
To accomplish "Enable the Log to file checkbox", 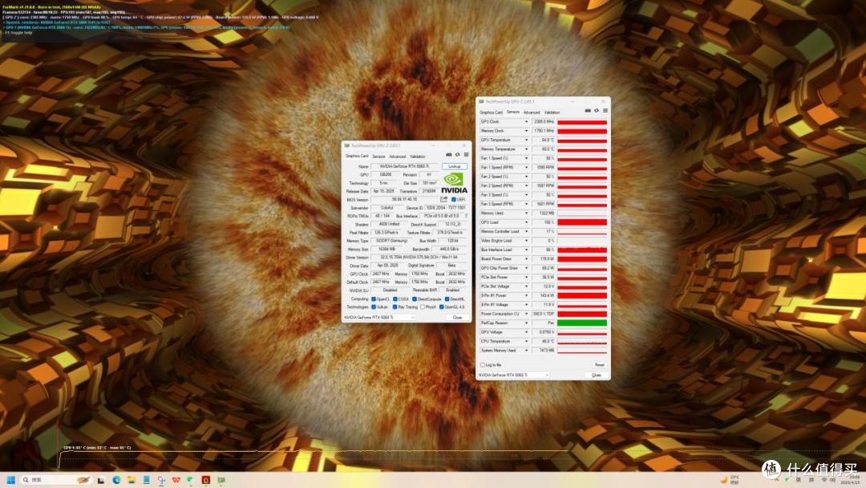I will click(483, 364).
